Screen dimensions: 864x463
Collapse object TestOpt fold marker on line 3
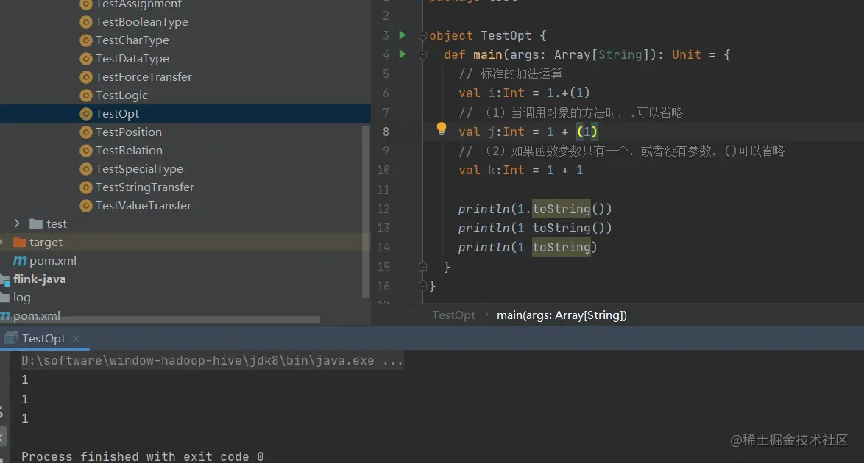click(422, 36)
